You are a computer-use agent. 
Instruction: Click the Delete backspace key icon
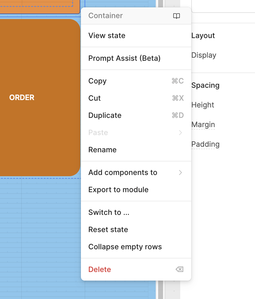point(179,270)
